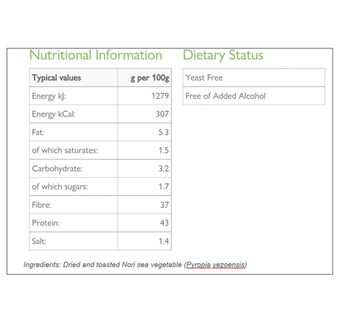
Task: Click the 37 fibre value cell
Action: pos(164,205)
